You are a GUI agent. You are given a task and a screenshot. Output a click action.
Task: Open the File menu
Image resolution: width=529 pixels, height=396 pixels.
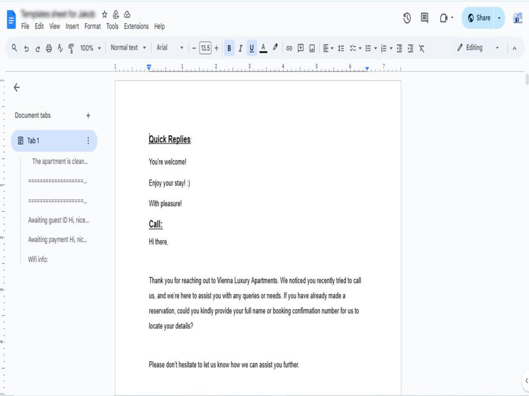25,26
